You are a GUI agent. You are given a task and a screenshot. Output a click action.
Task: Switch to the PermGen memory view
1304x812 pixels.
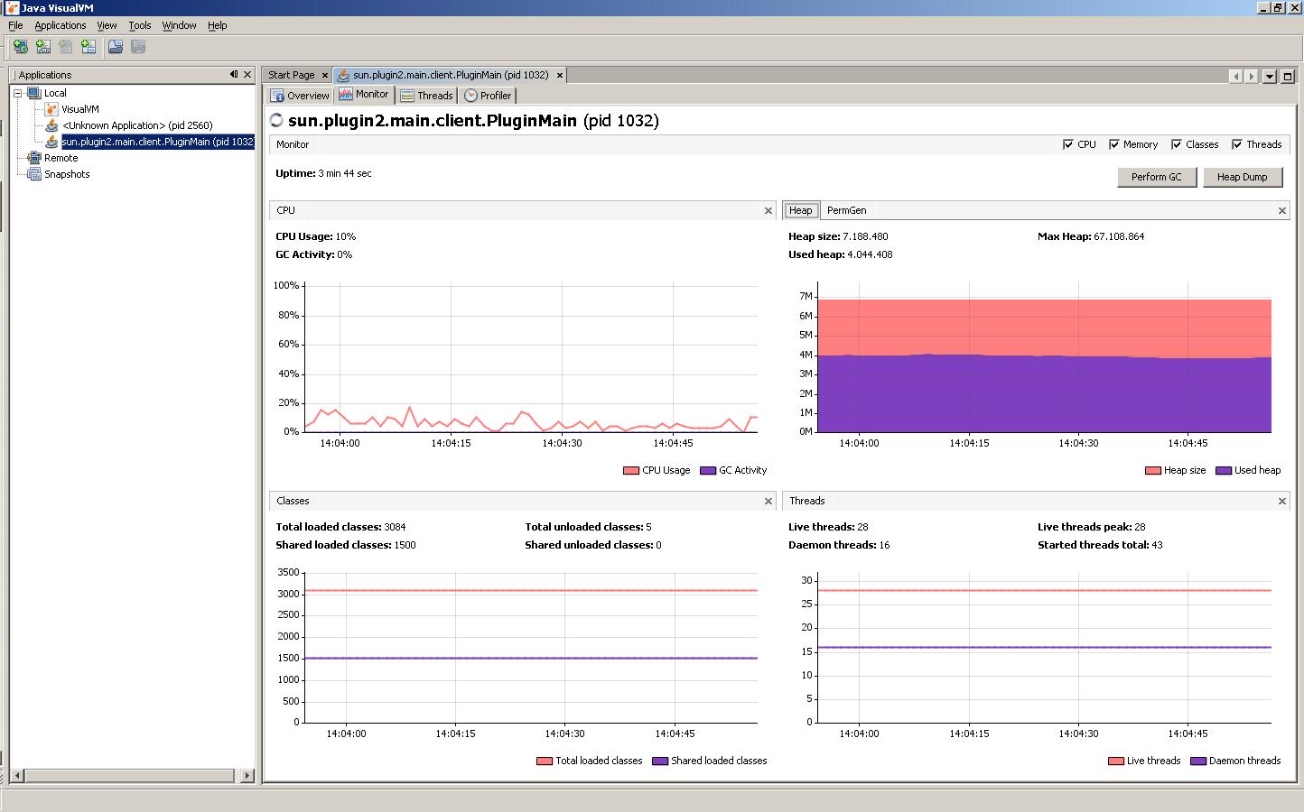[846, 210]
